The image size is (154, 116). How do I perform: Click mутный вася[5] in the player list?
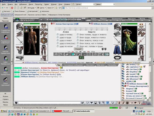pyautogui.click(x=134, y=93)
